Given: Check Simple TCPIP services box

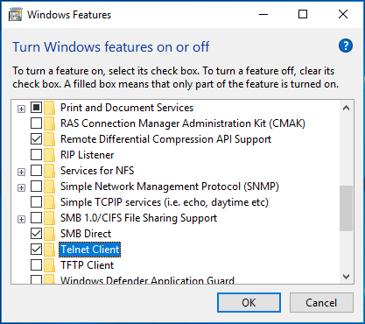Looking at the screenshot, I should [36, 202].
